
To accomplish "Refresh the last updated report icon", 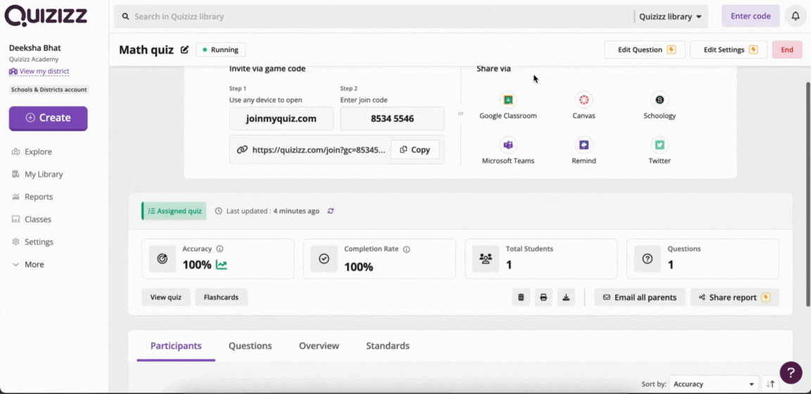I will [x=331, y=211].
